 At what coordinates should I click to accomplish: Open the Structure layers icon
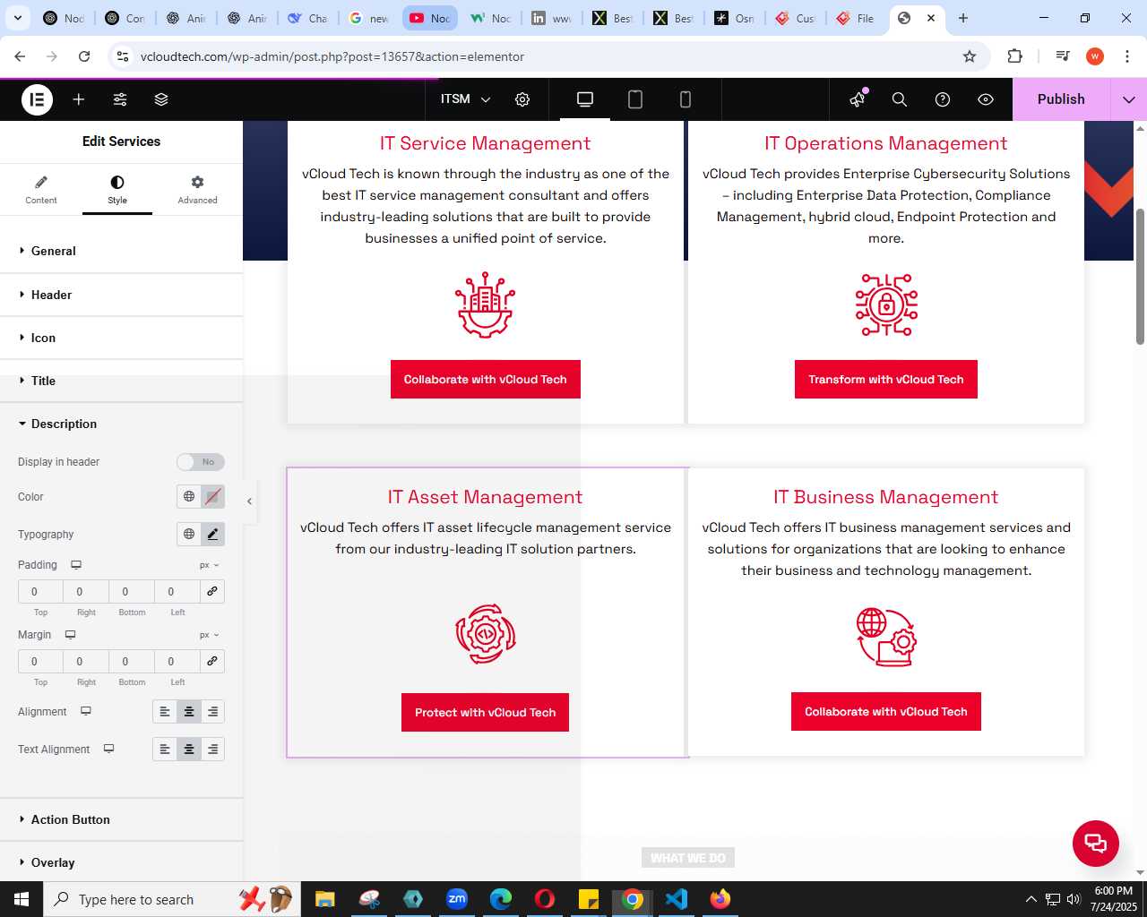(x=161, y=99)
